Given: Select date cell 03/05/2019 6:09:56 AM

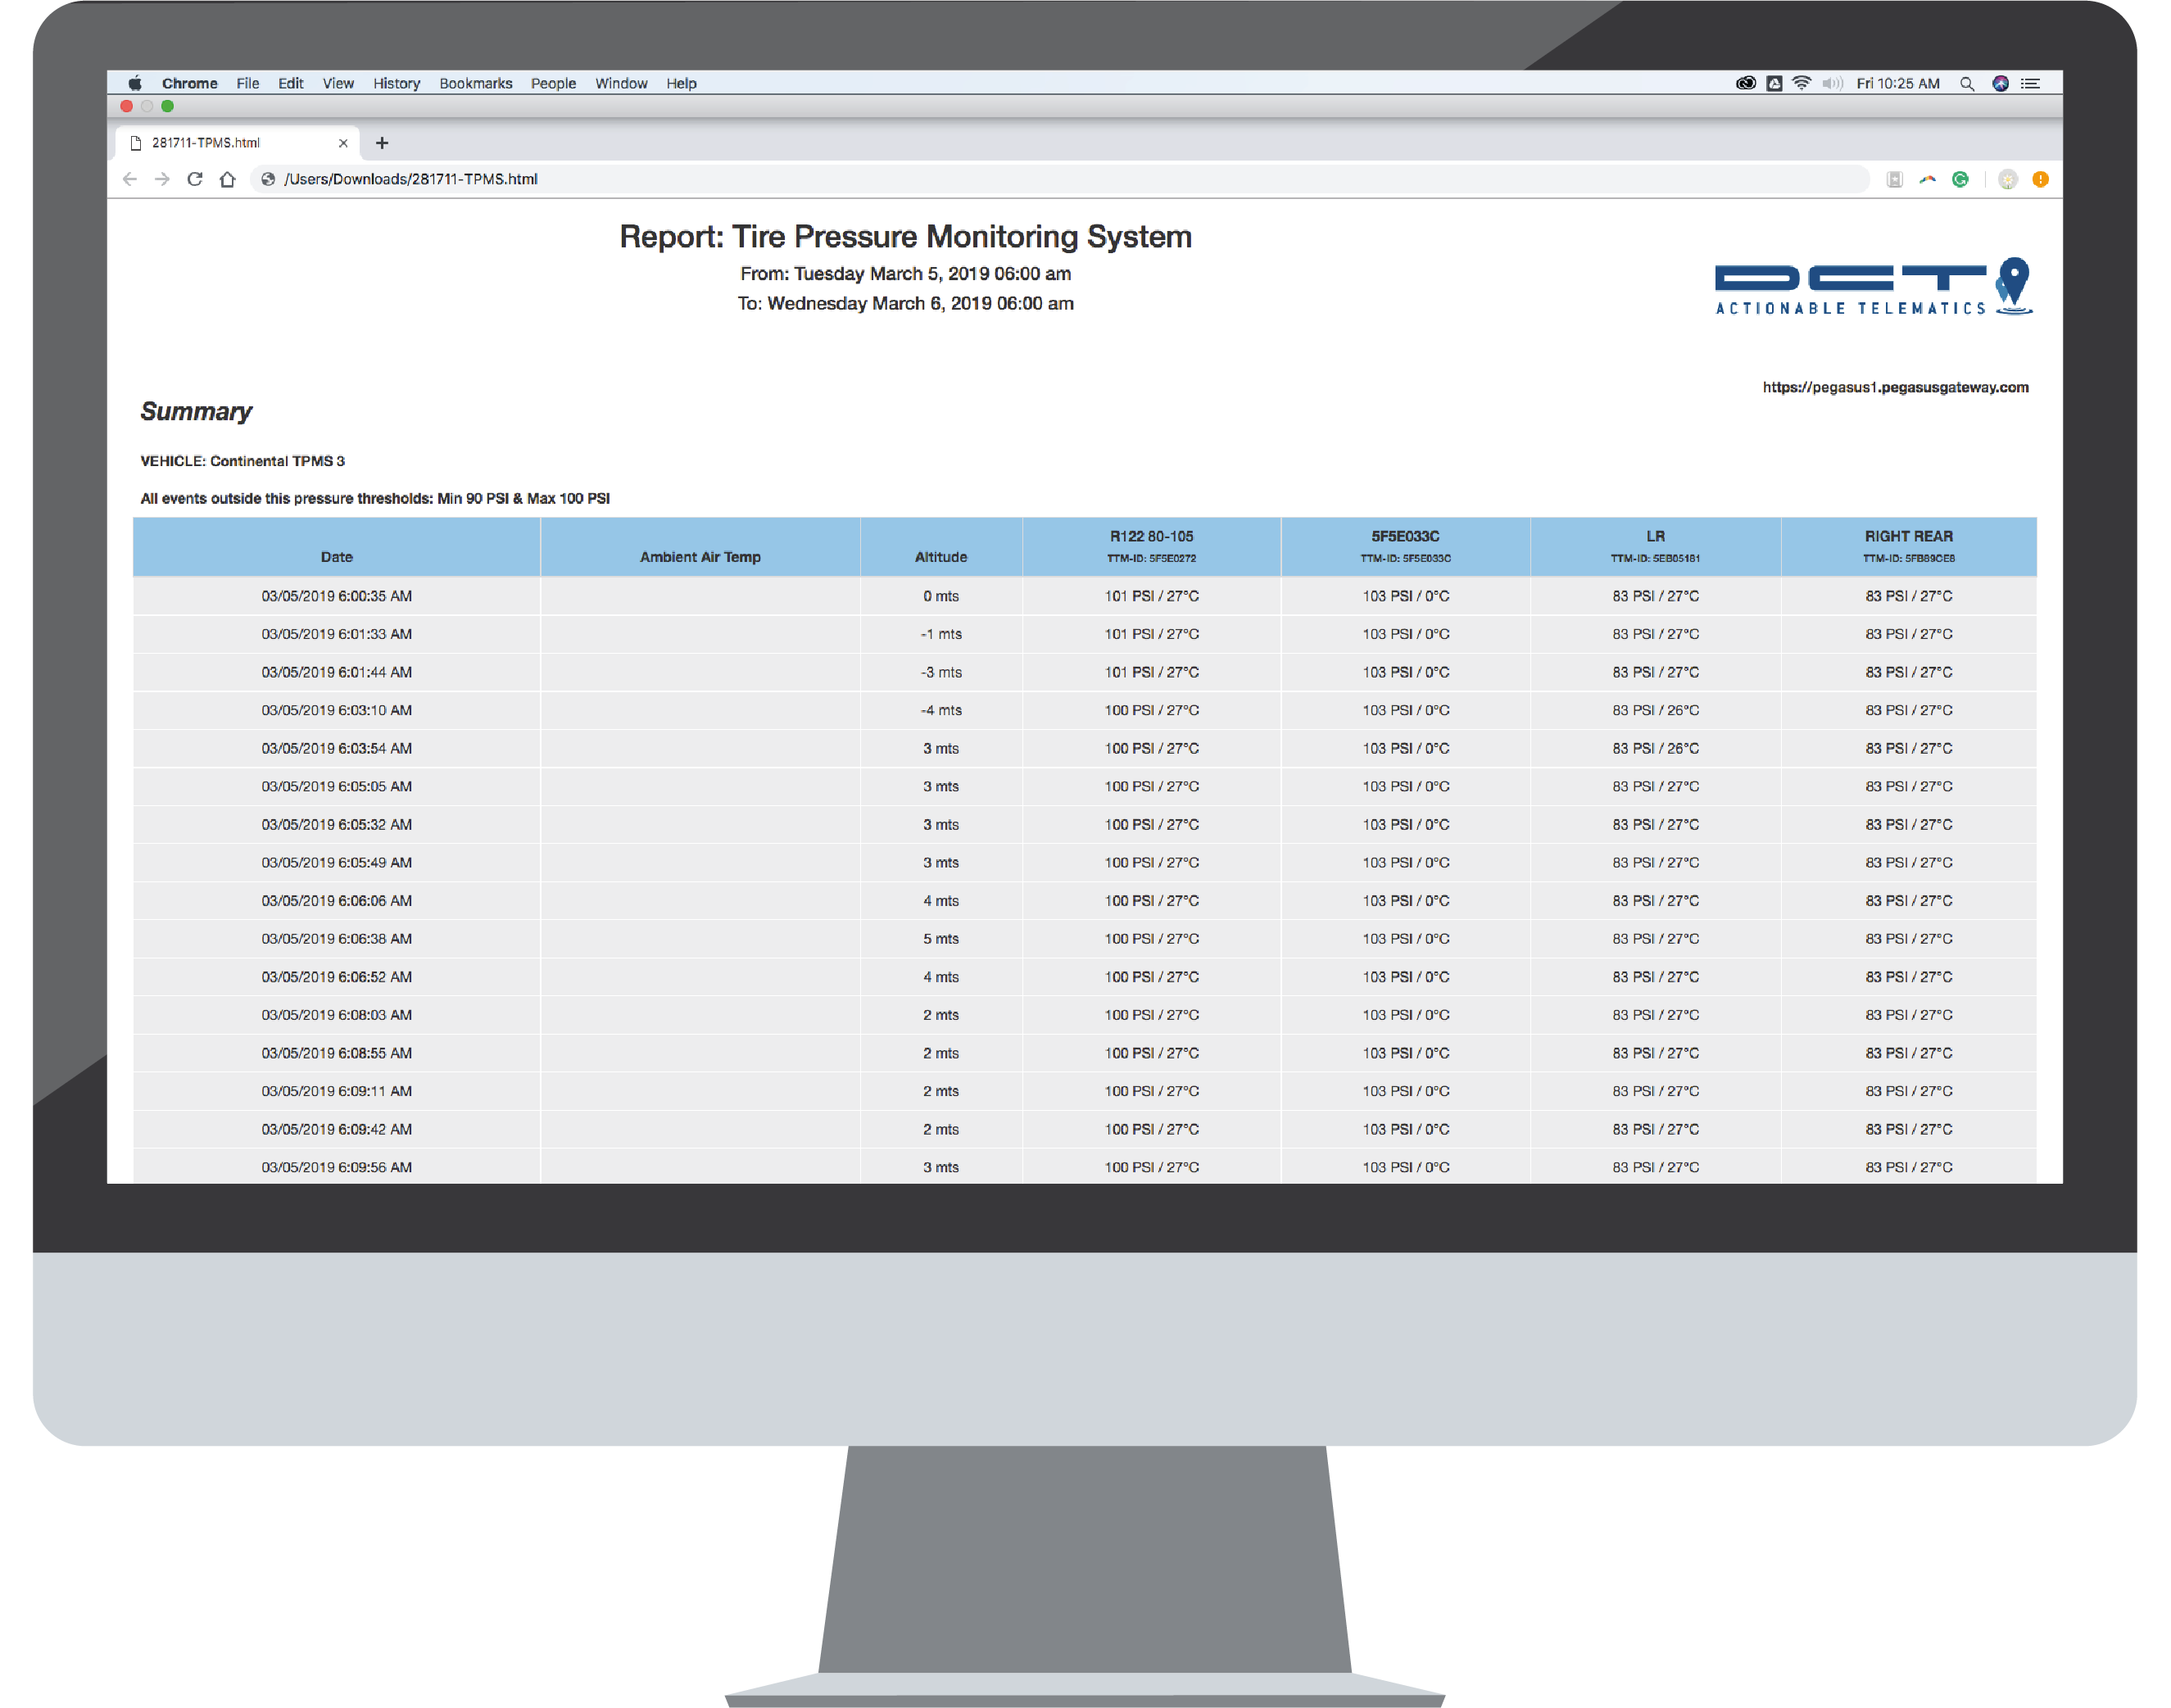Looking at the screenshot, I should [337, 1167].
